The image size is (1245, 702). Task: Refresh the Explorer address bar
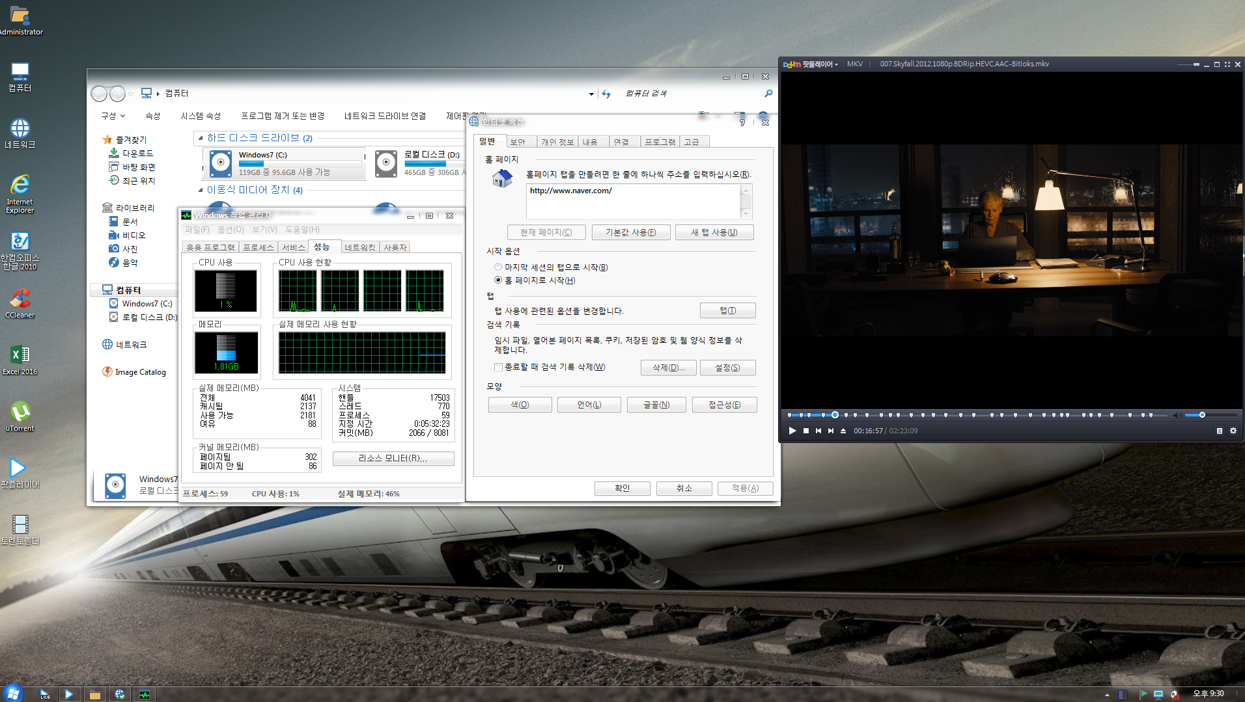coord(606,94)
